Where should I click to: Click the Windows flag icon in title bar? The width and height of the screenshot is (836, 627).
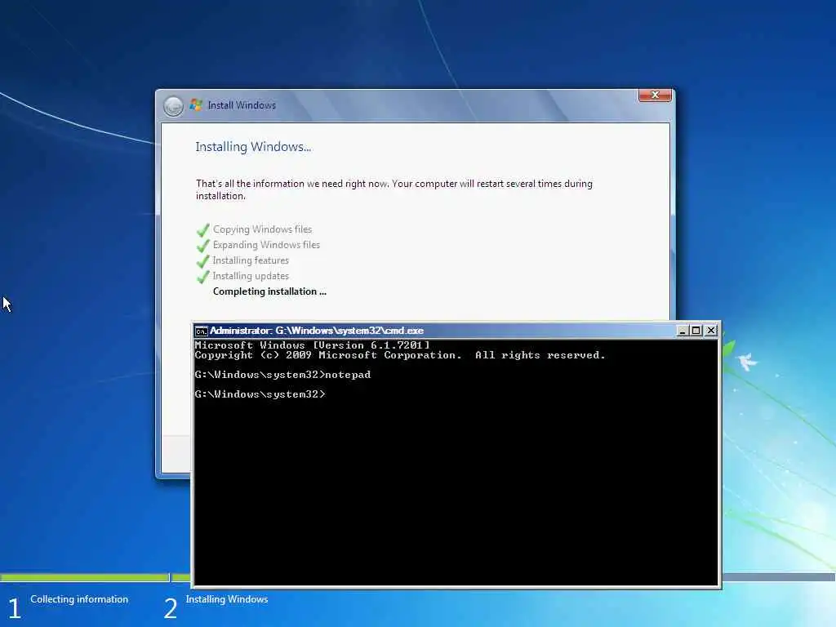(x=196, y=105)
